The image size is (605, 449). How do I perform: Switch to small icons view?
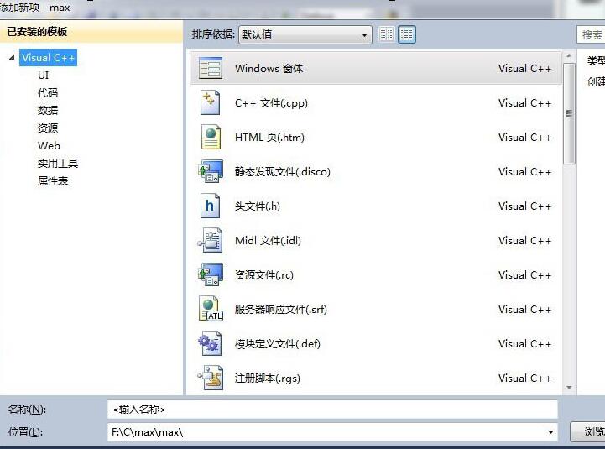point(386,34)
